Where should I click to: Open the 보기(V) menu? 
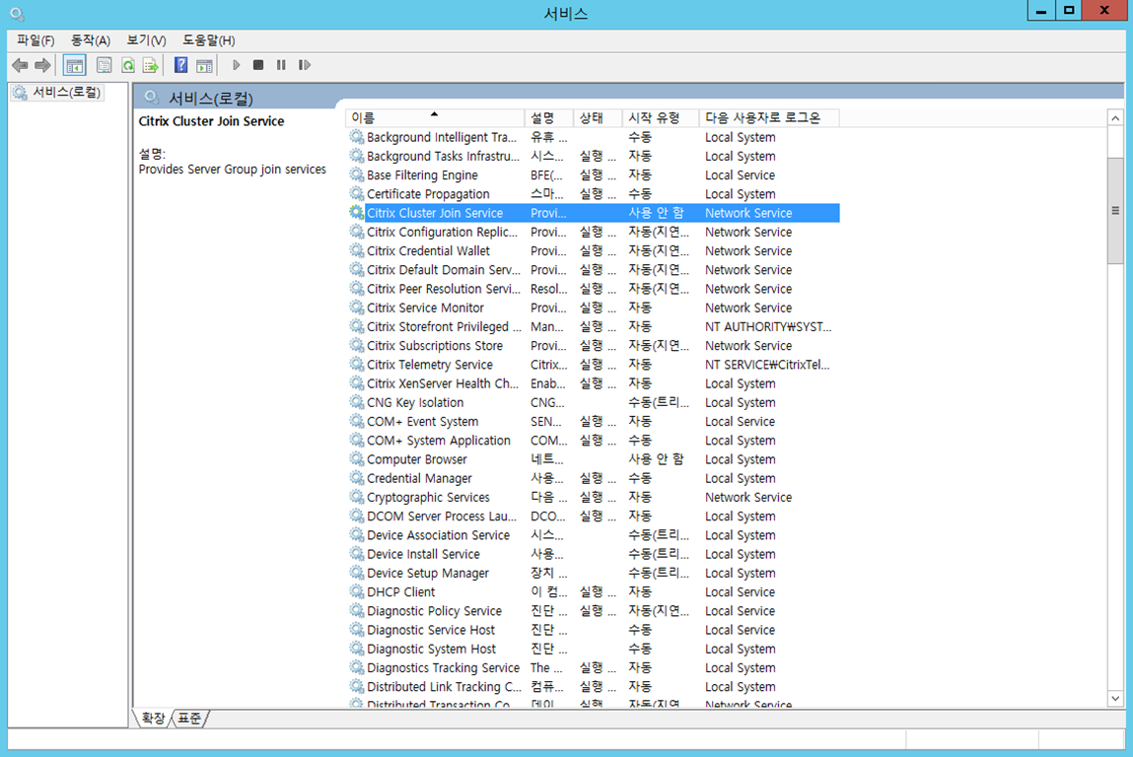tap(146, 40)
